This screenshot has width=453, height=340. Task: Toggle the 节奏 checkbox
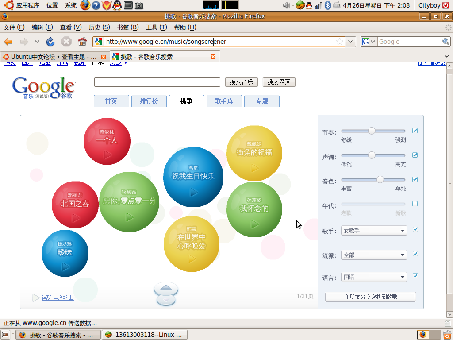(415, 131)
